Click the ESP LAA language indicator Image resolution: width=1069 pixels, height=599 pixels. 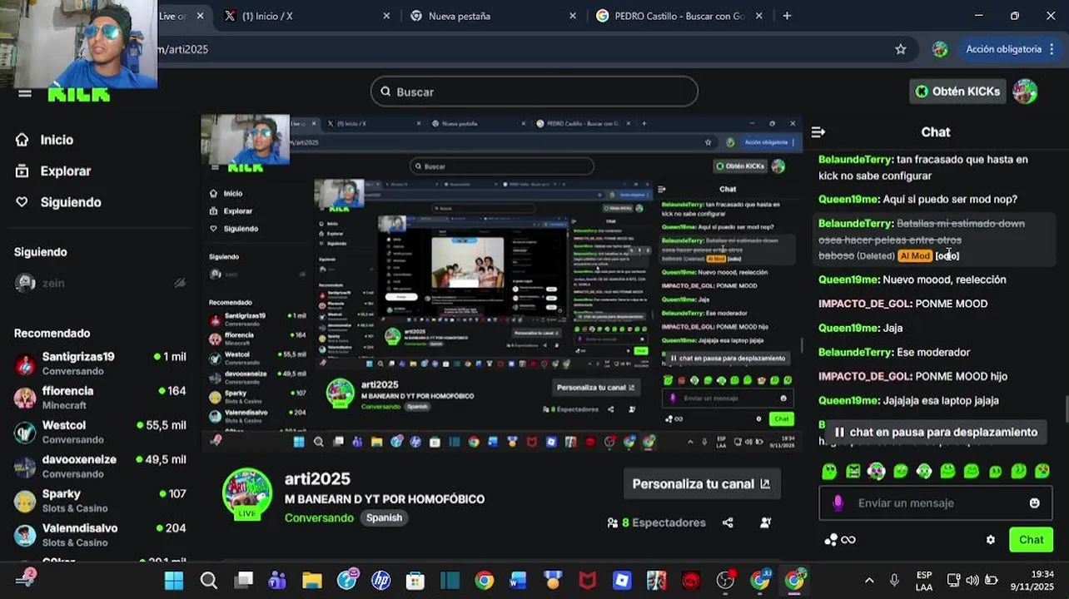click(924, 580)
